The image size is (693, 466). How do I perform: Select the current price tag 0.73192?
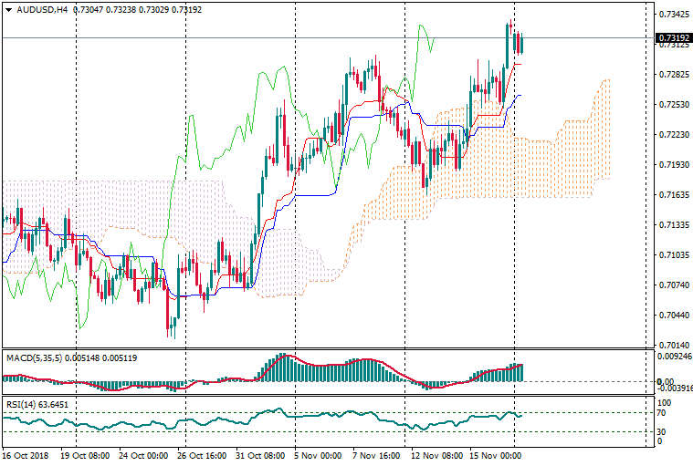tap(672, 38)
